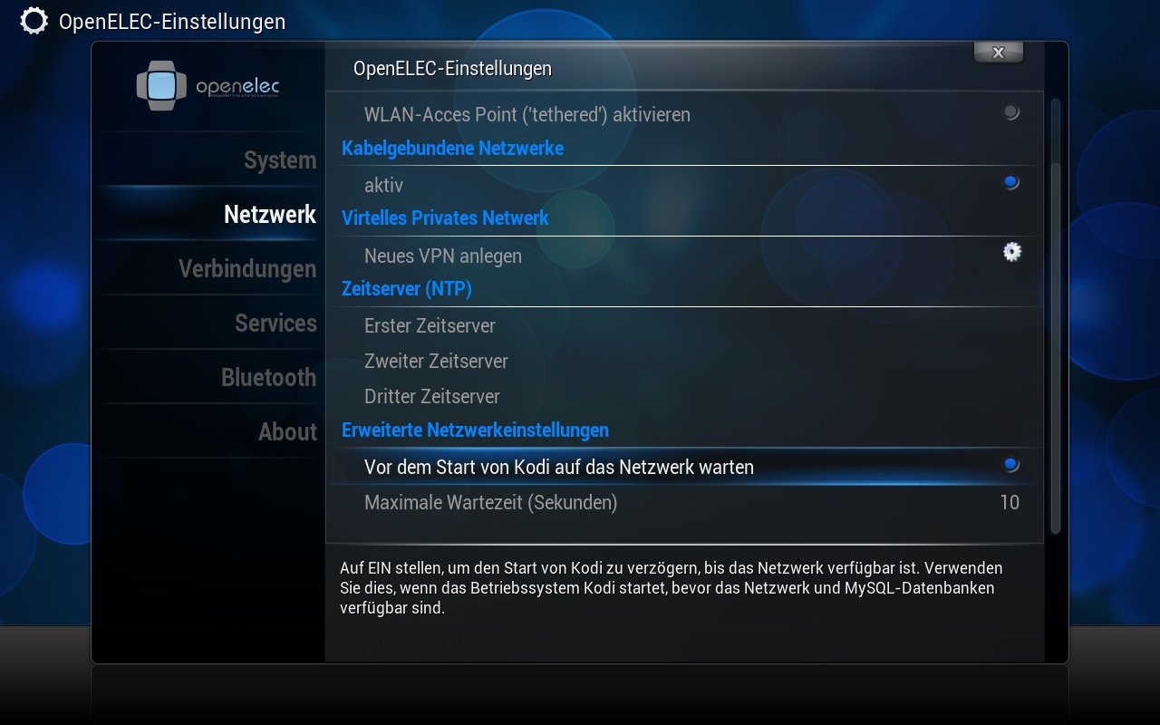The image size is (1160, 725).
Task: Toggle WLAN access point 'tethered' radio
Action: pyautogui.click(x=1010, y=113)
